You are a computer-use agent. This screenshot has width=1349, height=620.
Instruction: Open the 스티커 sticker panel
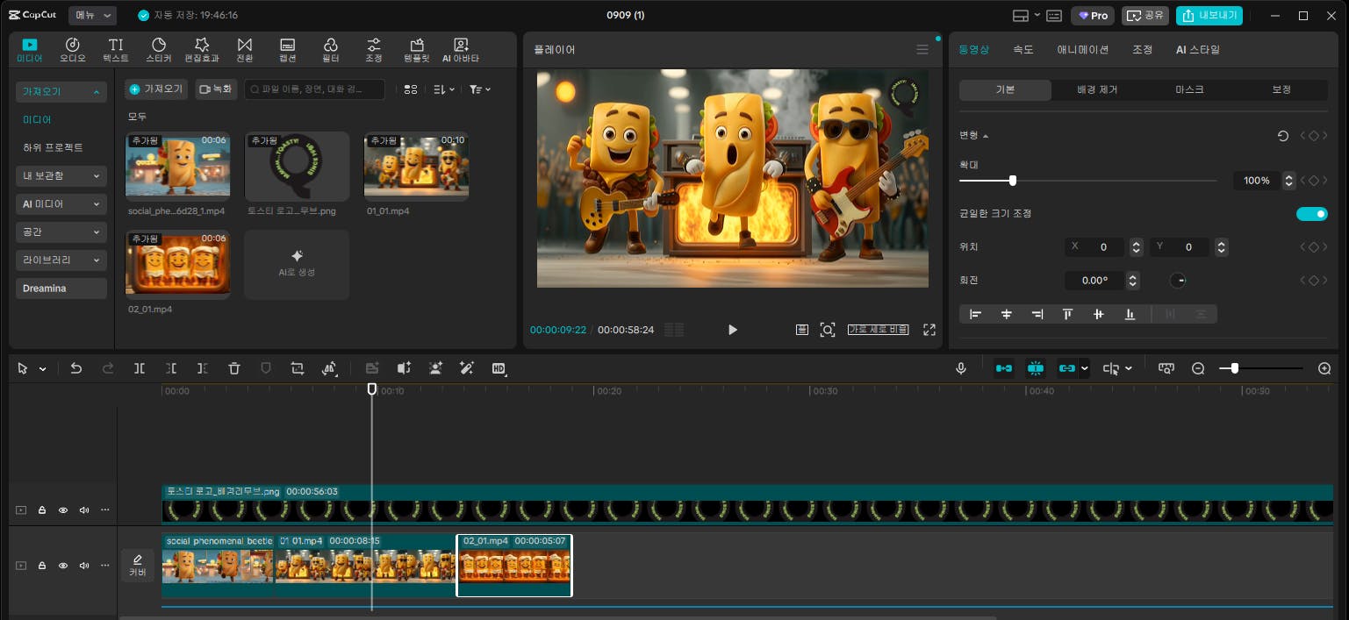pos(159,50)
